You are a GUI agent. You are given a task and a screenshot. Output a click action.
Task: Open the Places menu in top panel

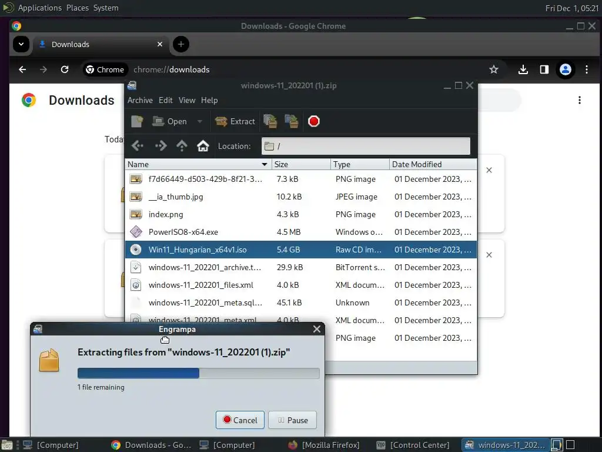pos(77,8)
